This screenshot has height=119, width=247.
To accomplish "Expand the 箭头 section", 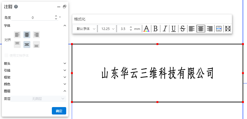I will [65, 63].
